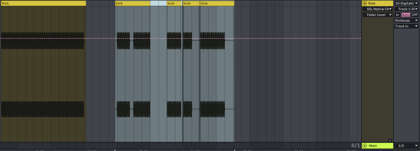The image size is (420, 151).
Task: Set monitoring to Off
Action: (x=415, y=15)
